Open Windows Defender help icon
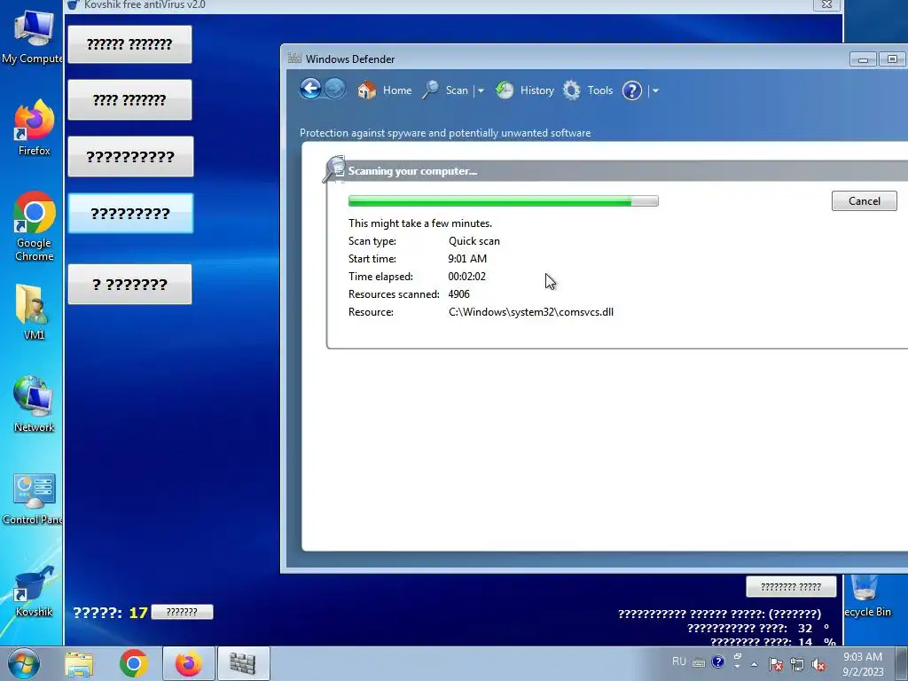 [x=631, y=90]
